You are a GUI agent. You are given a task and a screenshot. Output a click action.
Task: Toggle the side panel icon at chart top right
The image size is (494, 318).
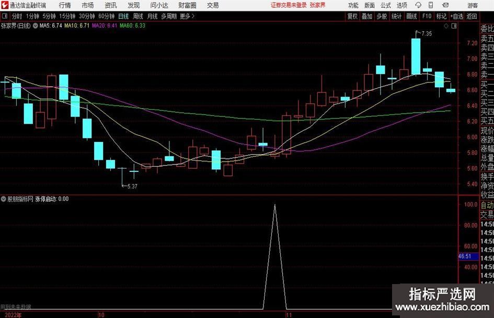[x=454, y=26]
